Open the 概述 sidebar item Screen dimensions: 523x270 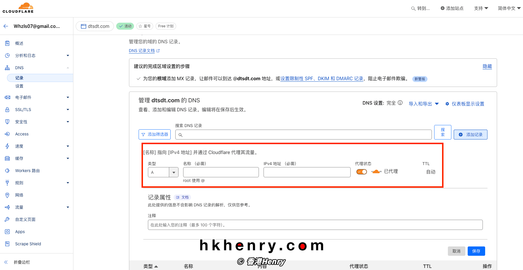(19, 43)
